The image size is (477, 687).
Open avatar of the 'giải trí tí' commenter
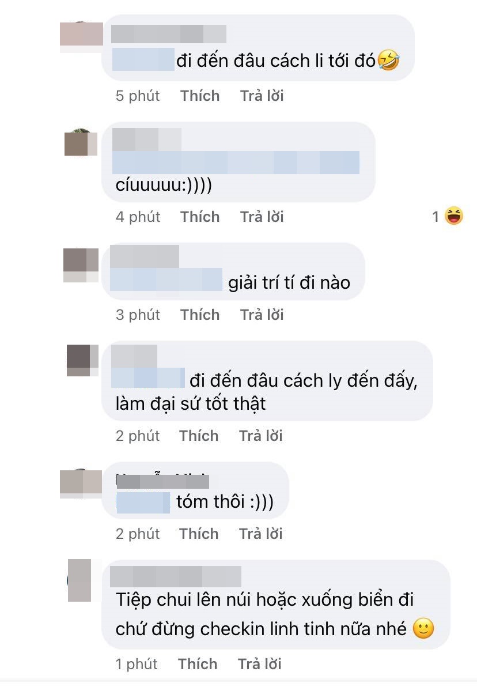tap(81, 265)
